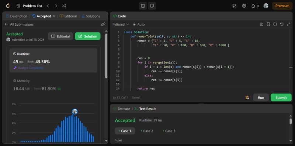The height and width of the screenshot is (146, 295).
Task: Click the test result panel scrollbar thumb
Action: 291,121
